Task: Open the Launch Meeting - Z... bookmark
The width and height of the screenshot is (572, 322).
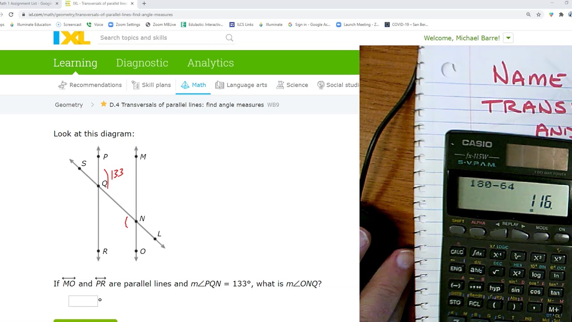Action: pyautogui.click(x=357, y=25)
